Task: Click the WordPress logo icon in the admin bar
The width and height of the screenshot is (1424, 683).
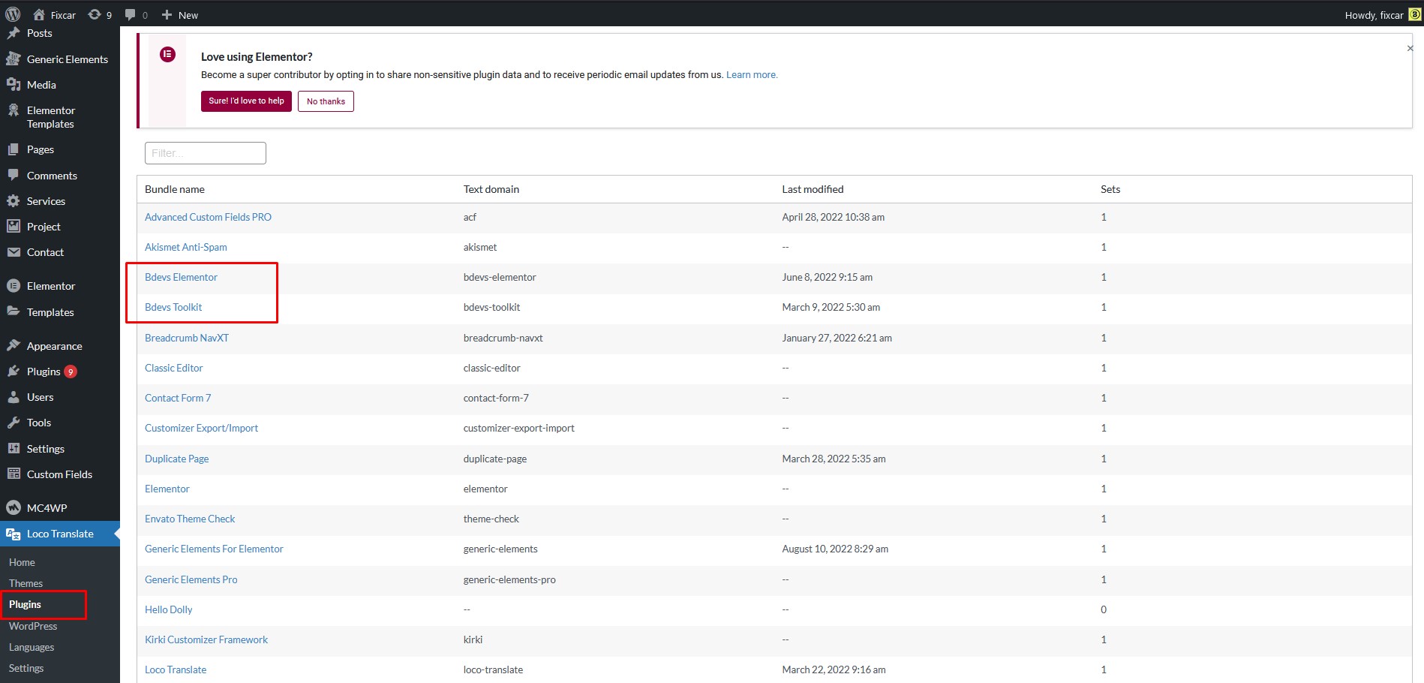Action: pyautogui.click(x=13, y=14)
